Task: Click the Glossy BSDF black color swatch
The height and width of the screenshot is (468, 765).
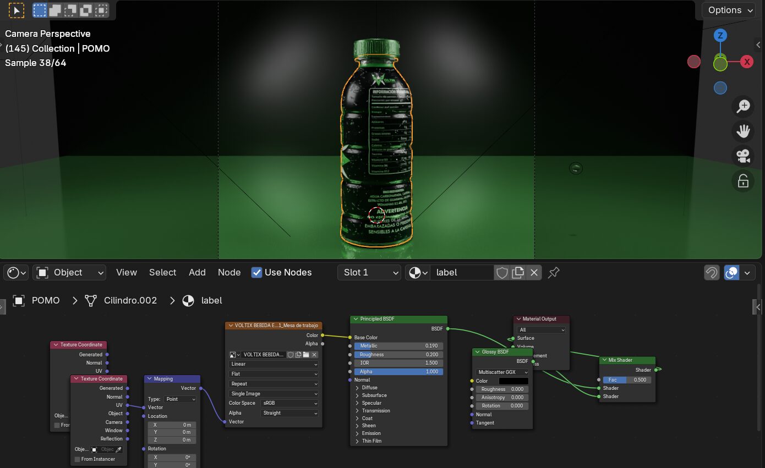Action: click(x=513, y=381)
